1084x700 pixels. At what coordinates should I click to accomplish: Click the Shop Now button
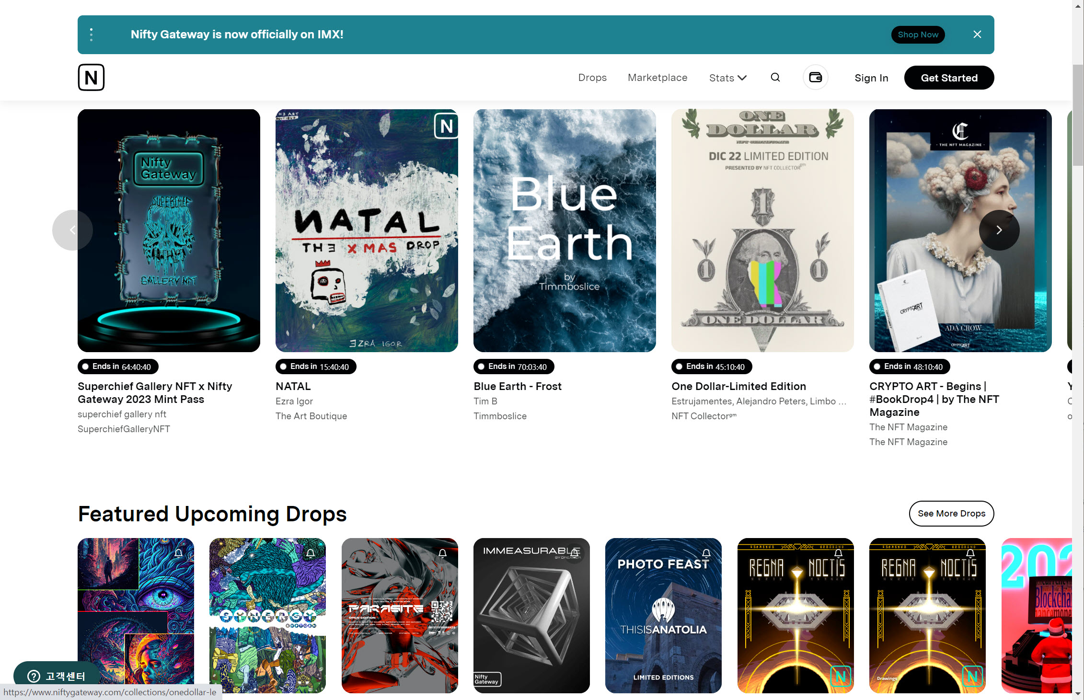[x=918, y=34]
